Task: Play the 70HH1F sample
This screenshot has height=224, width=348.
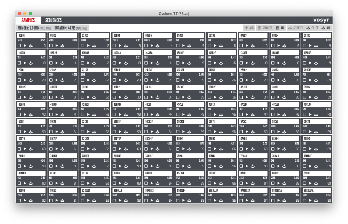Action: point(25,166)
